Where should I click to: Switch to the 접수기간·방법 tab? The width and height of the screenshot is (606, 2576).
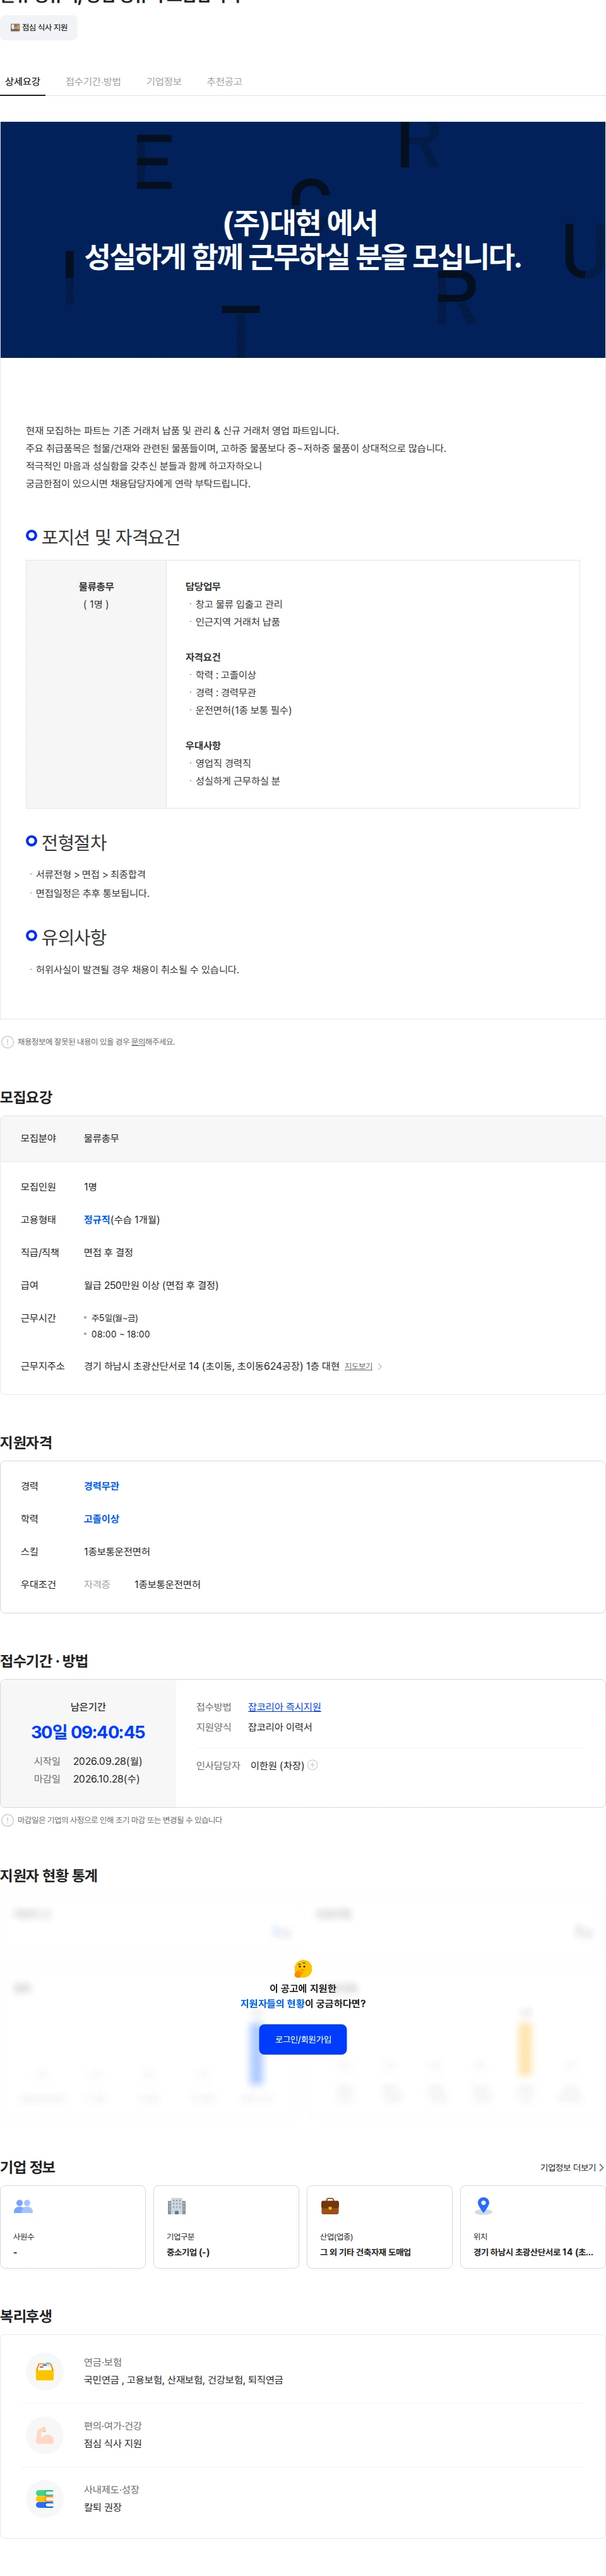pyautogui.click(x=93, y=81)
